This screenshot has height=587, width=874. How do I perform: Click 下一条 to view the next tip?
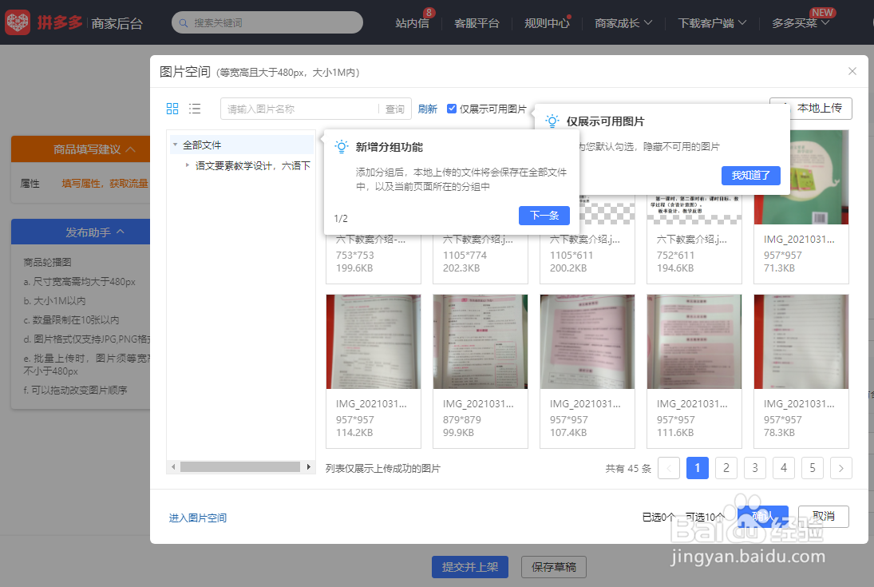(544, 216)
